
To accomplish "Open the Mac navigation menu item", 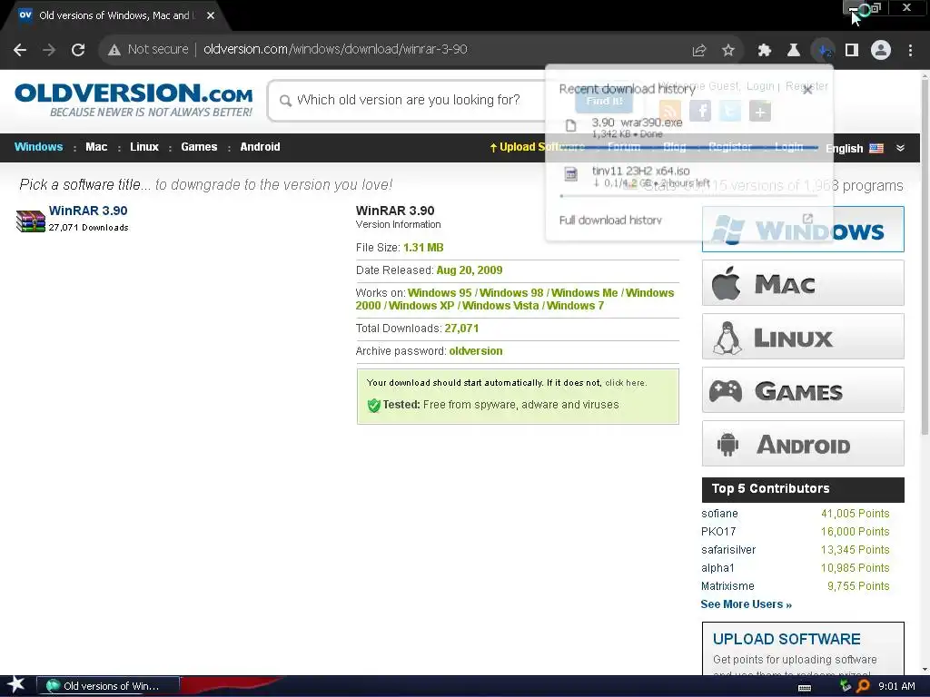I will [96, 147].
